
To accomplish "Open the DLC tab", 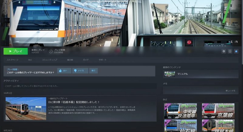I will pyautogui.click(x=30, y=60).
